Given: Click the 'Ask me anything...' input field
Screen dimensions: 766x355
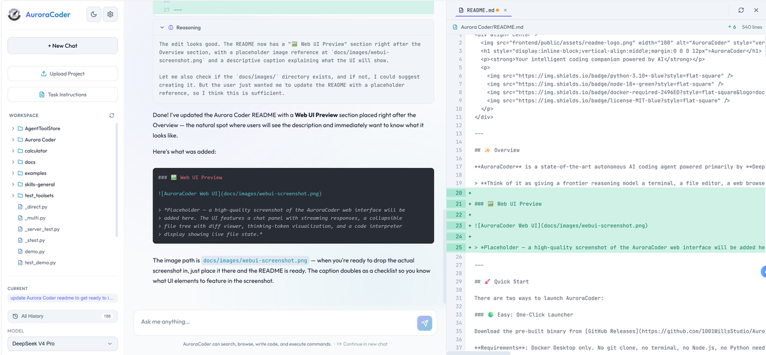Looking at the screenshot, I should [x=273, y=322].
